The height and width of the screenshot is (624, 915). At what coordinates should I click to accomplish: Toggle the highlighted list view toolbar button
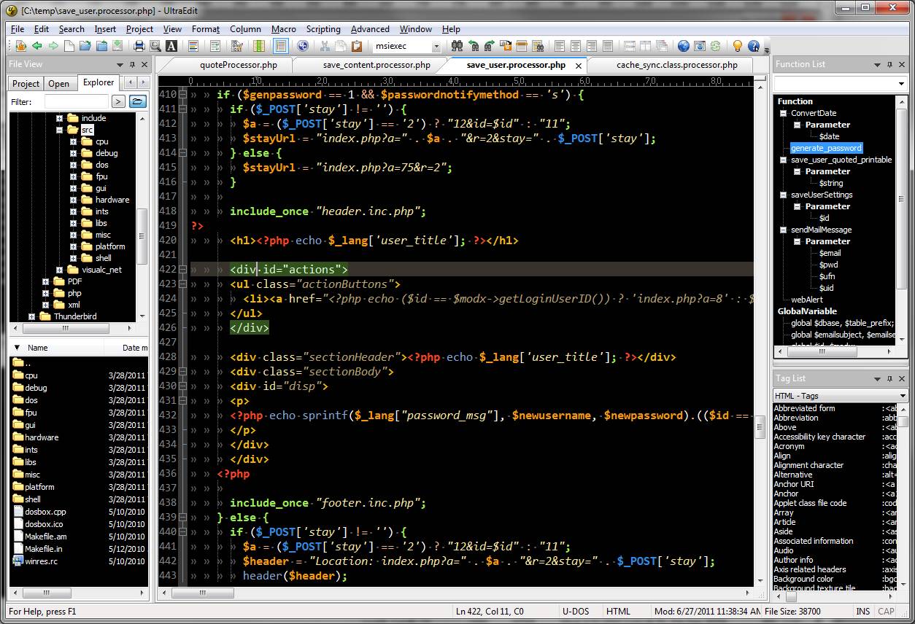pyautogui.click(x=281, y=46)
